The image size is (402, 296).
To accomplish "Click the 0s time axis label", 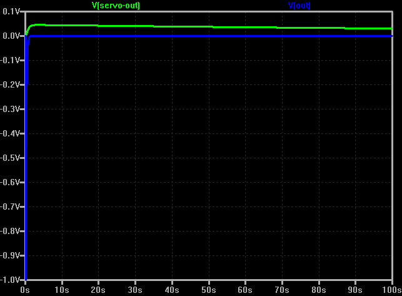I will tap(25, 290).
